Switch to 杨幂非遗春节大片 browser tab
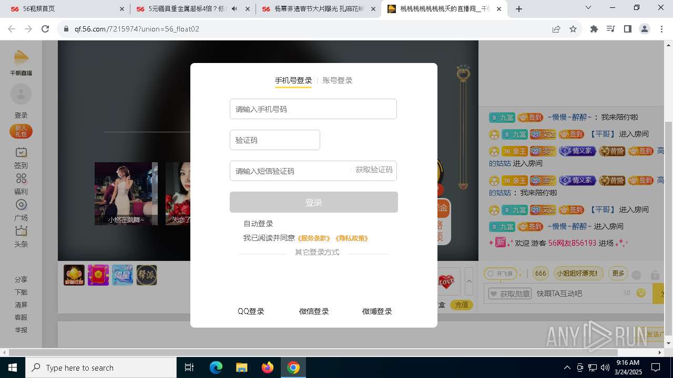This screenshot has width=673, height=378. coord(320,9)
